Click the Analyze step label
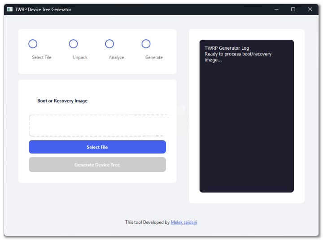The height and width of the screenshot is (240, 323). pos(116,57)
